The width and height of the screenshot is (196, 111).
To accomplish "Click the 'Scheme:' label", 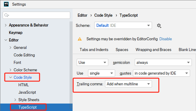I will [x=83, y=25].
